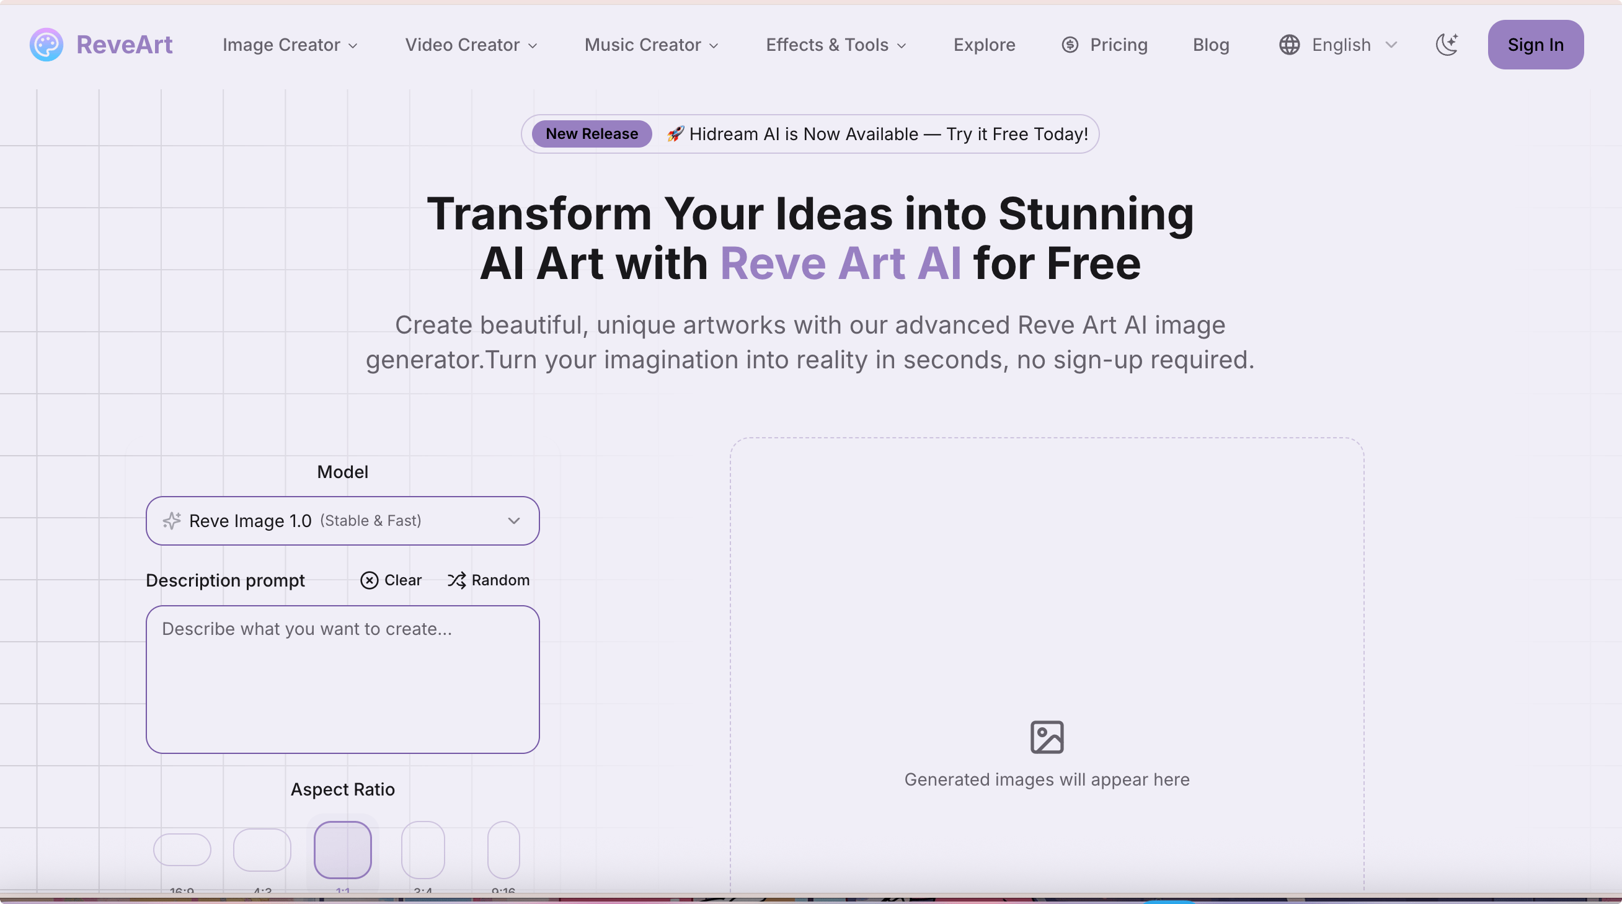
Task: Select the 3:4 aspect ratio
Action: point(423,851)
